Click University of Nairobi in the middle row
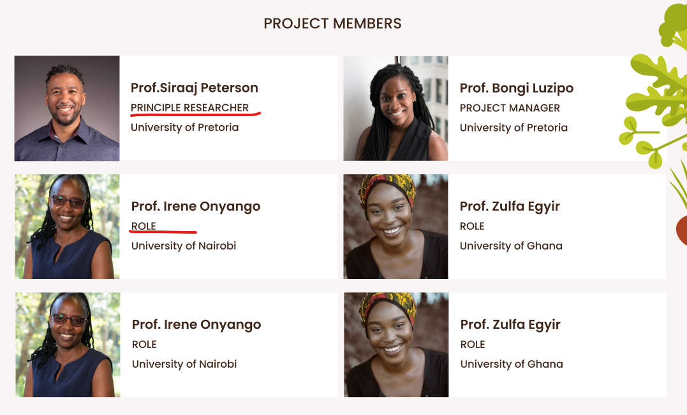This screenshot has height=415, width=687. pyautogui.click(x=184, y=246)
